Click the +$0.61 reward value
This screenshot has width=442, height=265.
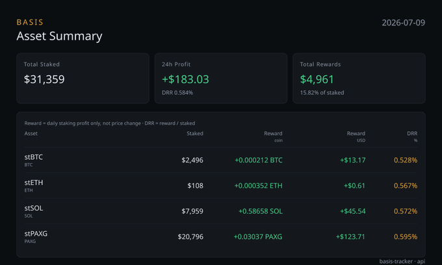[354, 186]
